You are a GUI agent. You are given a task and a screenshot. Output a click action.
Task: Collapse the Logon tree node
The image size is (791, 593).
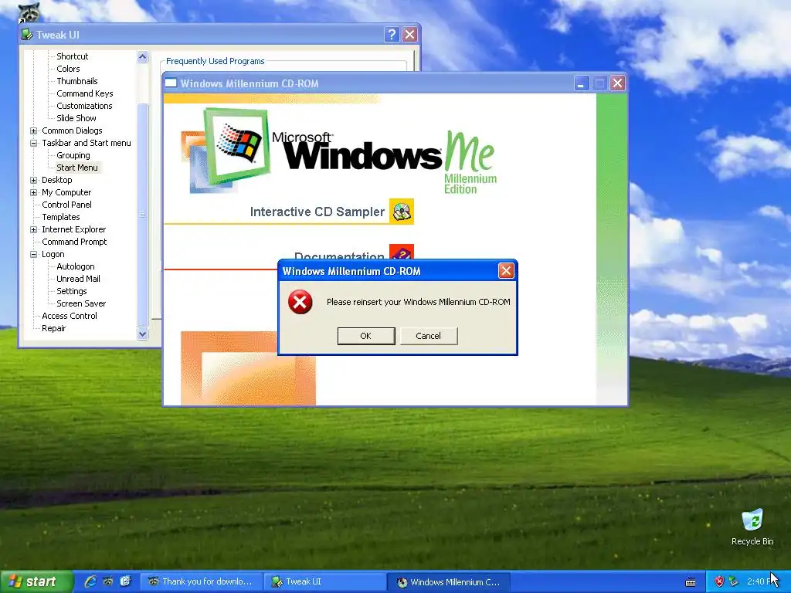[x=34, y=254]
